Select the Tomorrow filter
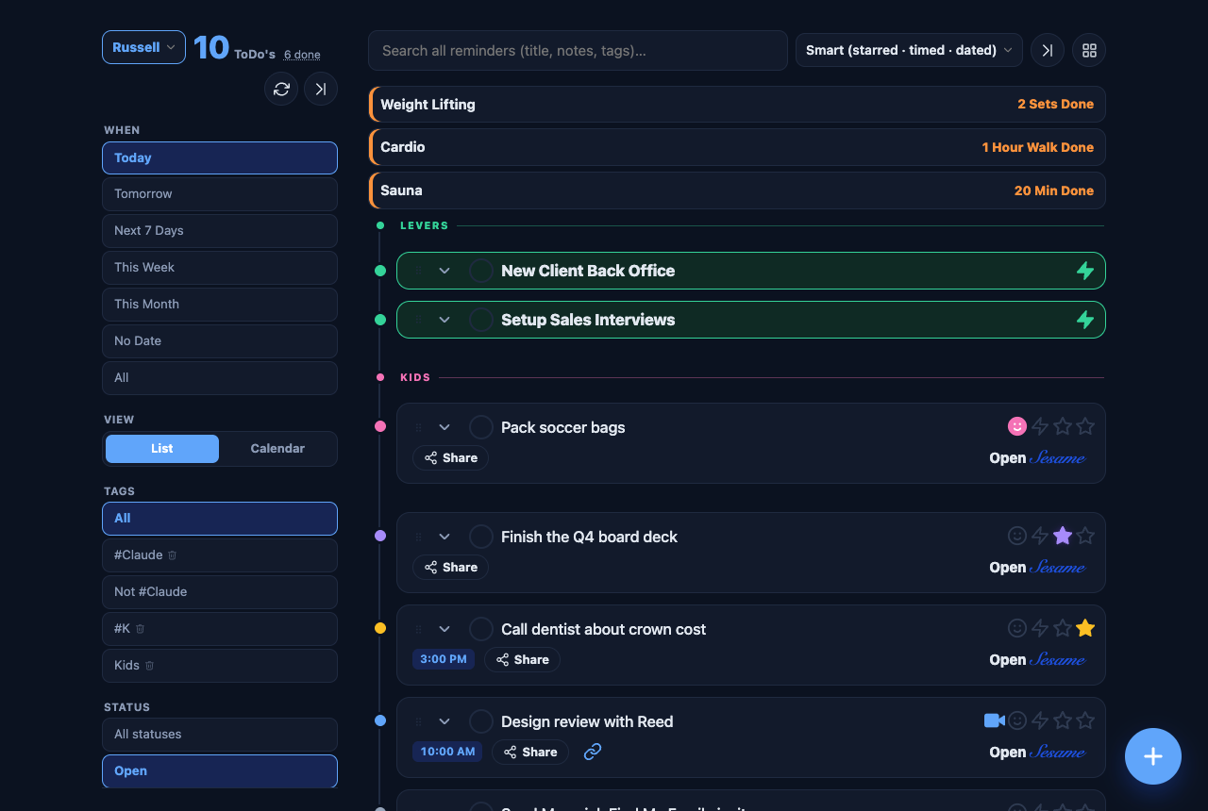This screenshot has height=811, width=1208. coord(220,194)
